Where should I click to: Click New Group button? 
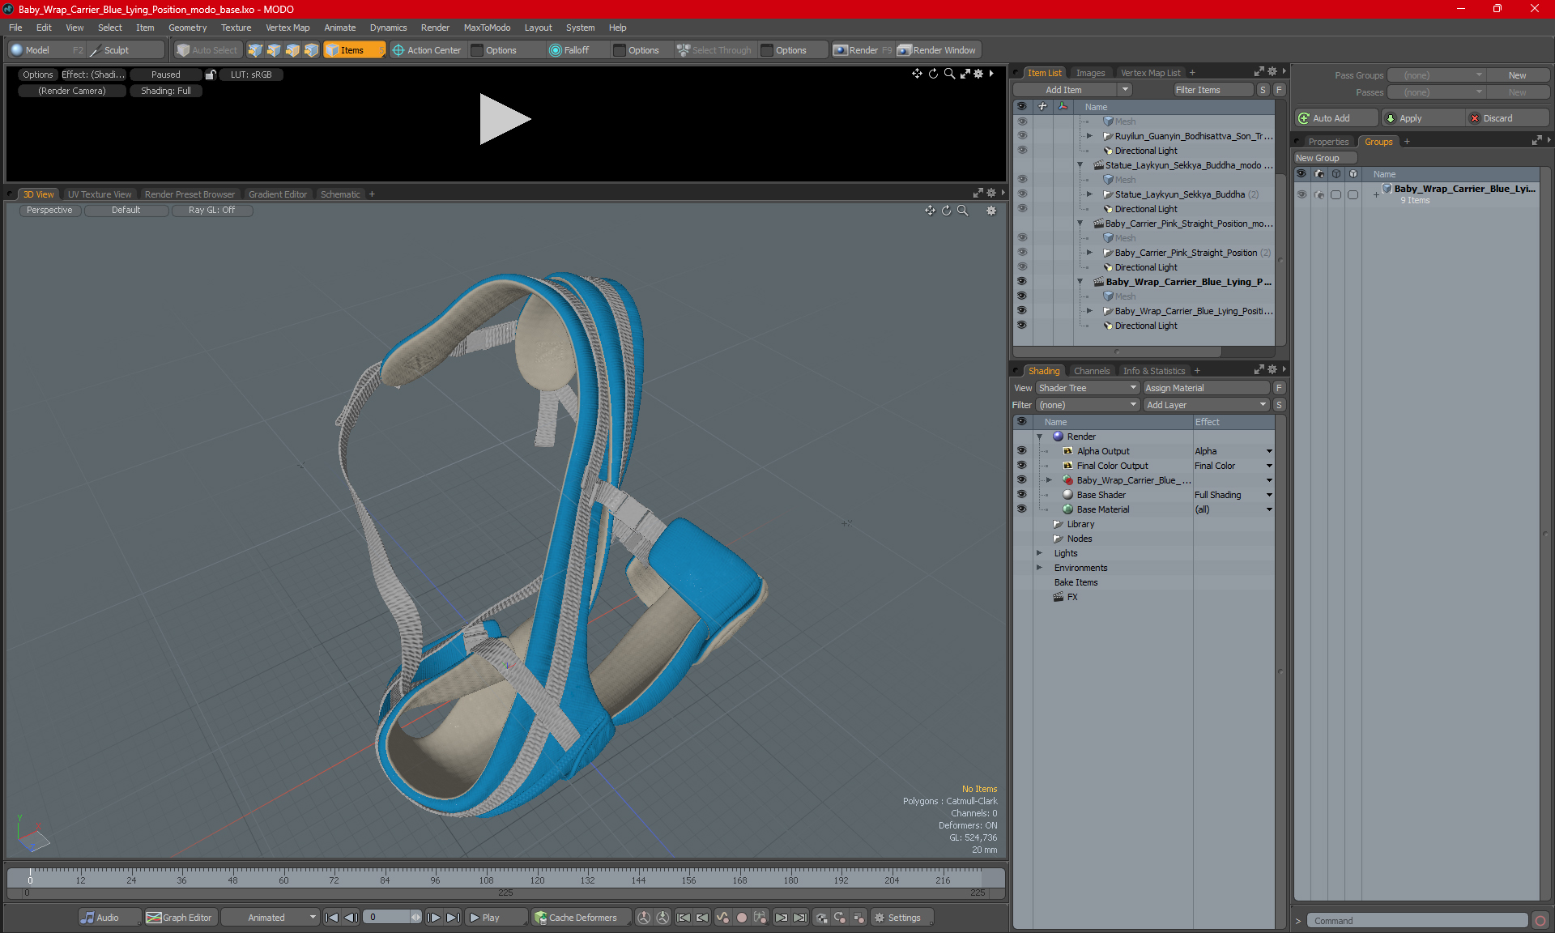(1324, 158)
